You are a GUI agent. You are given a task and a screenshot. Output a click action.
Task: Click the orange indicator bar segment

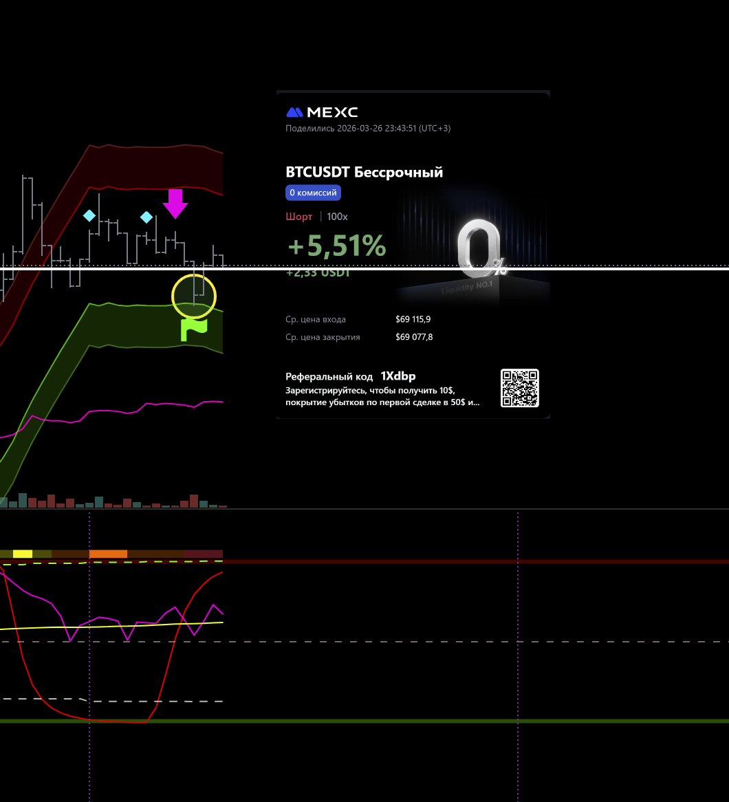click(x=108, y=554)
